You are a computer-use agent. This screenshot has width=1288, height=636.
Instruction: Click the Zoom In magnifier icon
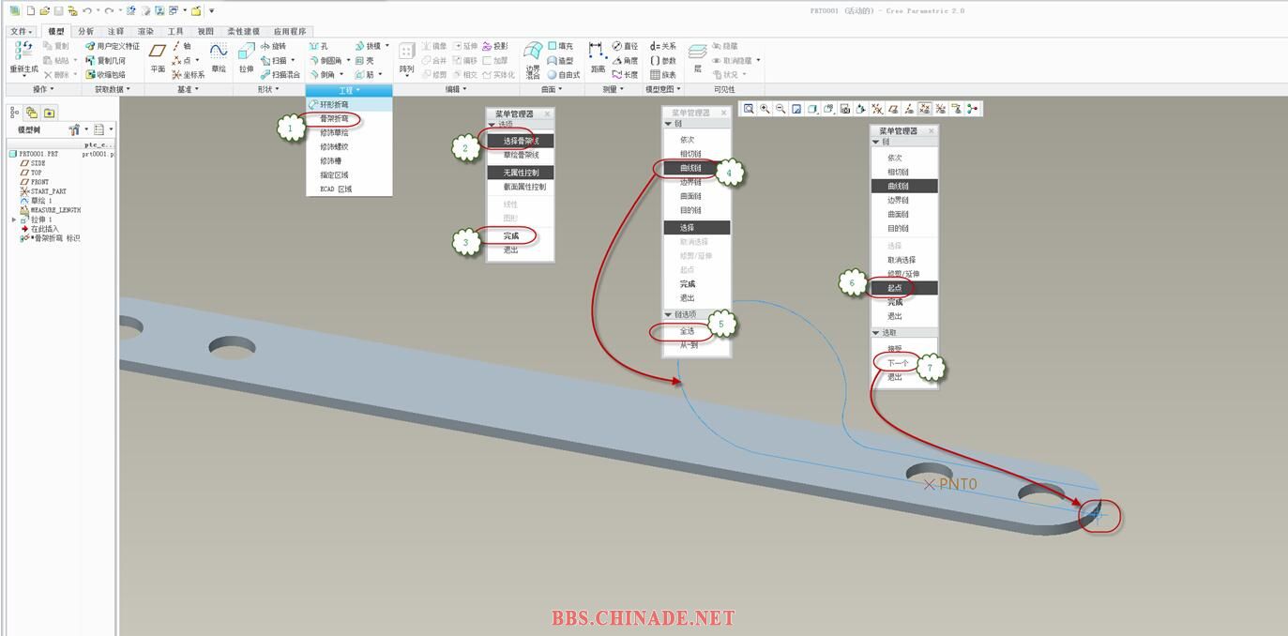click(765, 109)
